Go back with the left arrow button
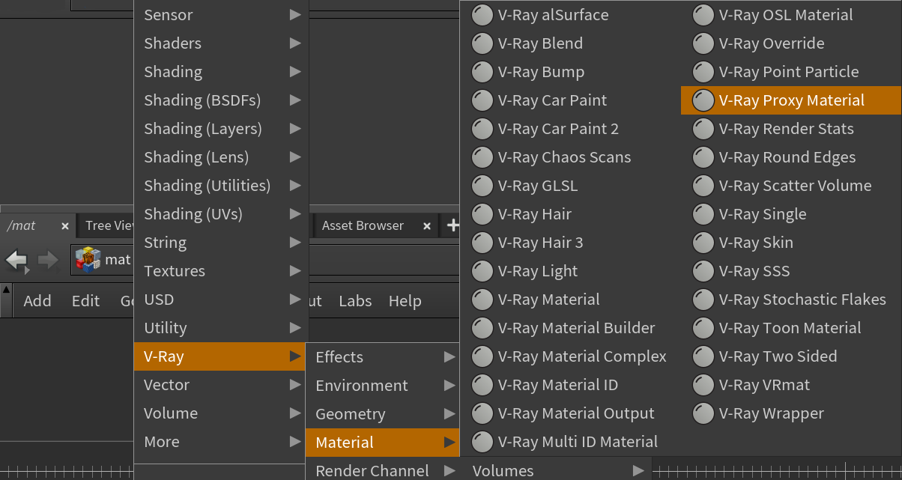 (16, 260)
